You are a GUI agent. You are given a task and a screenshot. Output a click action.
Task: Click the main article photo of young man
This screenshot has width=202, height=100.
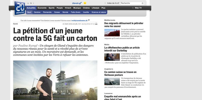[x=55, y=80]
